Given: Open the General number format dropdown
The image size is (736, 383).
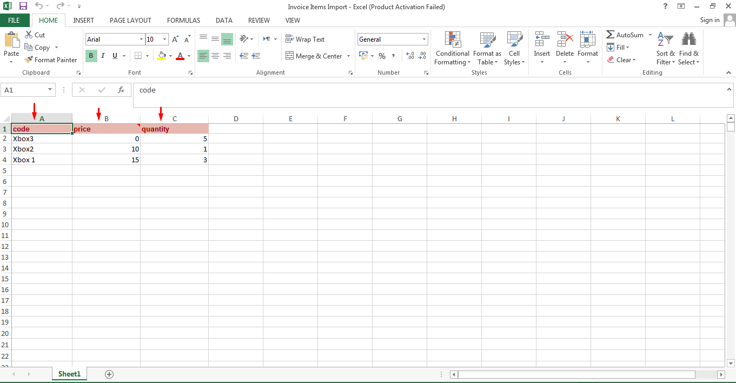Looking at the screenshot, I should pos(425,39).
